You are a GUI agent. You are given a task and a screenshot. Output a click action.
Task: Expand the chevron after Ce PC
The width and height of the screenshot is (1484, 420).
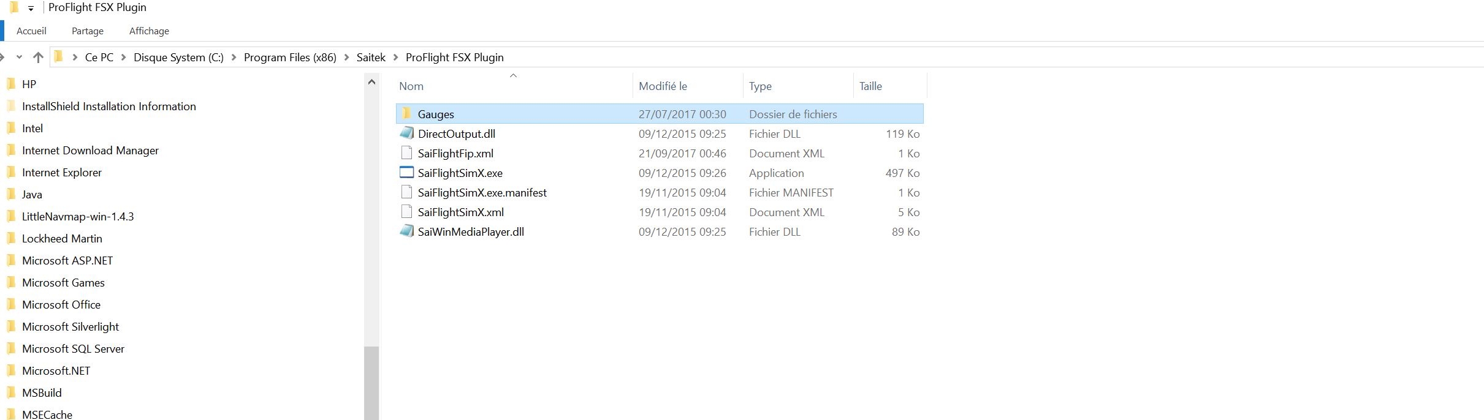123,58
